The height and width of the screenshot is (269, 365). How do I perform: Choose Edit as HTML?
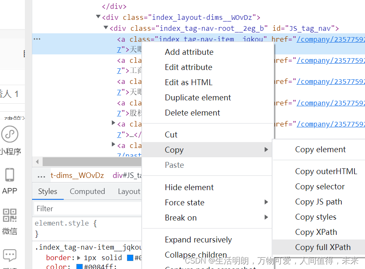(189, 82)
